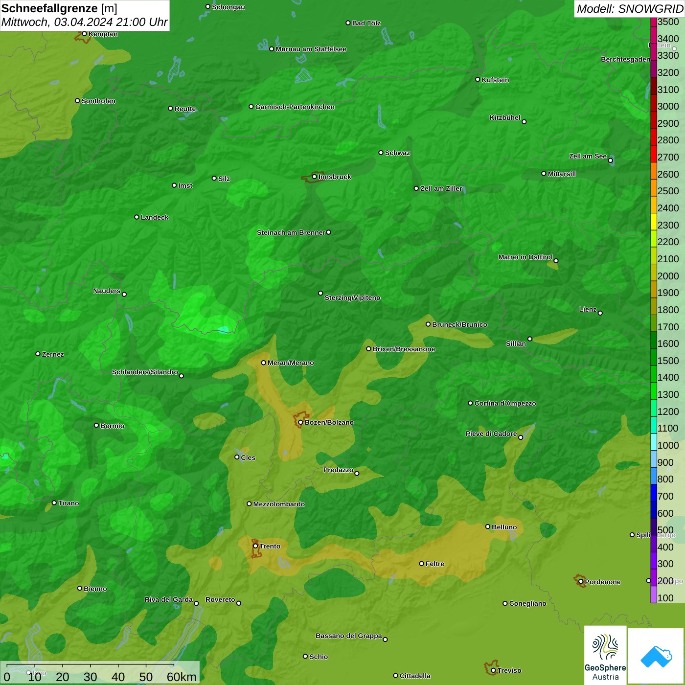Click the Mezzolombardo label
Image resolution: width=685 pixels, height=685 pixels.
279,504
